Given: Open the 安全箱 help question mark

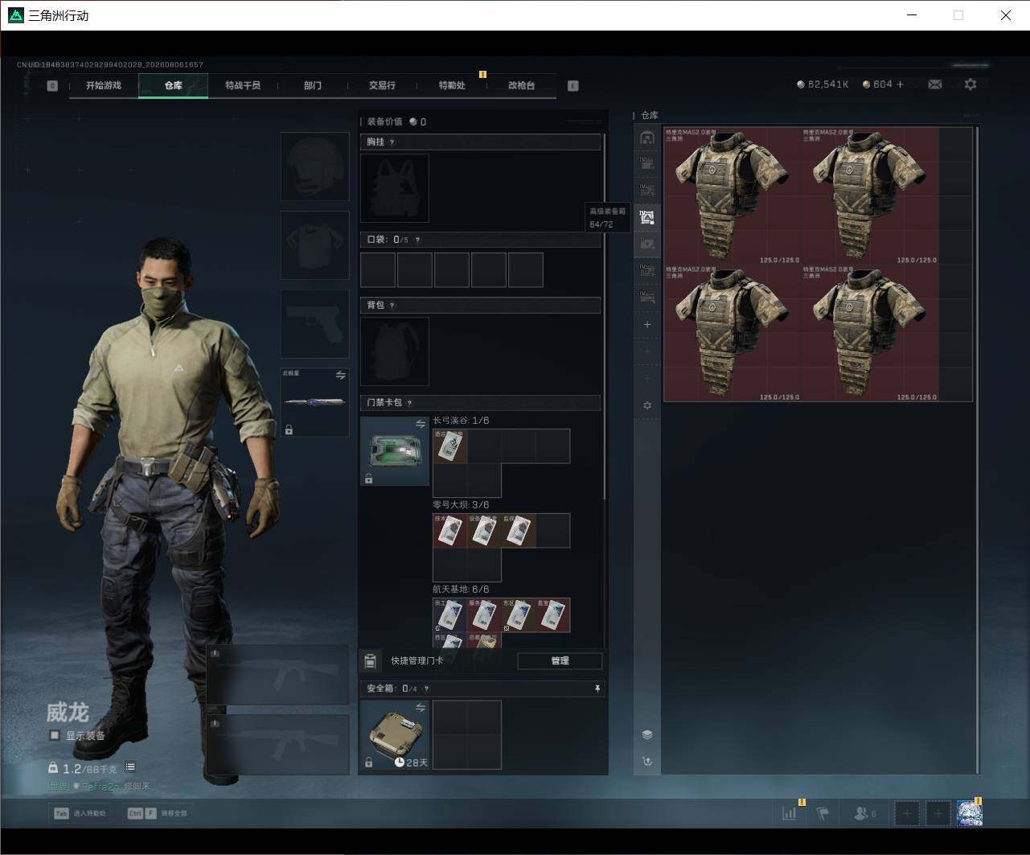Looking at the screenshot, I should [x=426, y=689].
